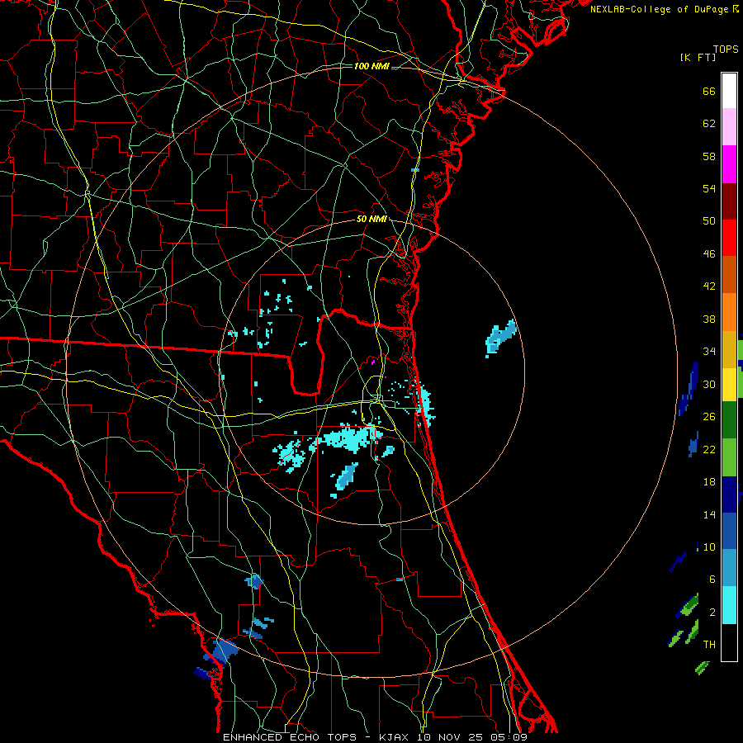The image size is (743, 743).
Task: Select the gold 38 legend color
Action: click(x=729, y=349)
